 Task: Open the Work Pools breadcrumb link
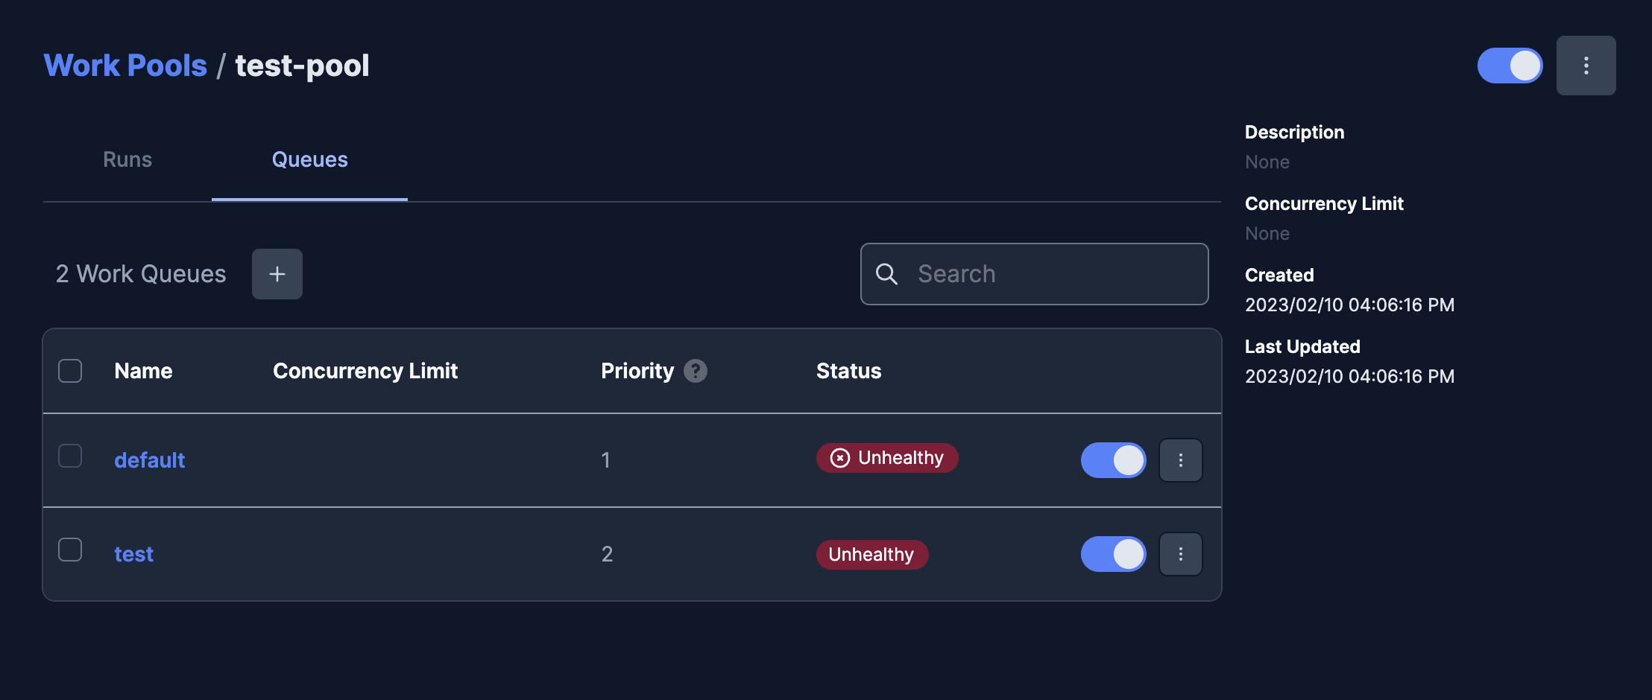124,66
